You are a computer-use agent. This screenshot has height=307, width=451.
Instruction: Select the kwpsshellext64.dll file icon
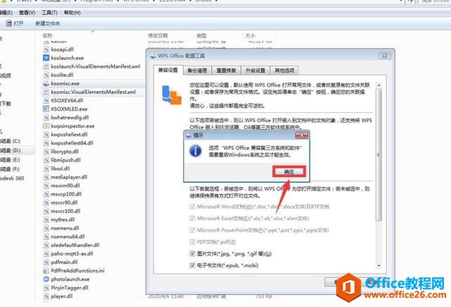pos(46,143)
